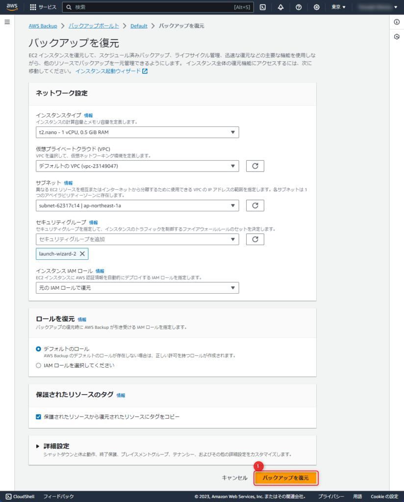Open 情報 link next to 保護されたリソースのタグ
The image size is (404, 502).
pyautogui.click(x=121, y=396)
